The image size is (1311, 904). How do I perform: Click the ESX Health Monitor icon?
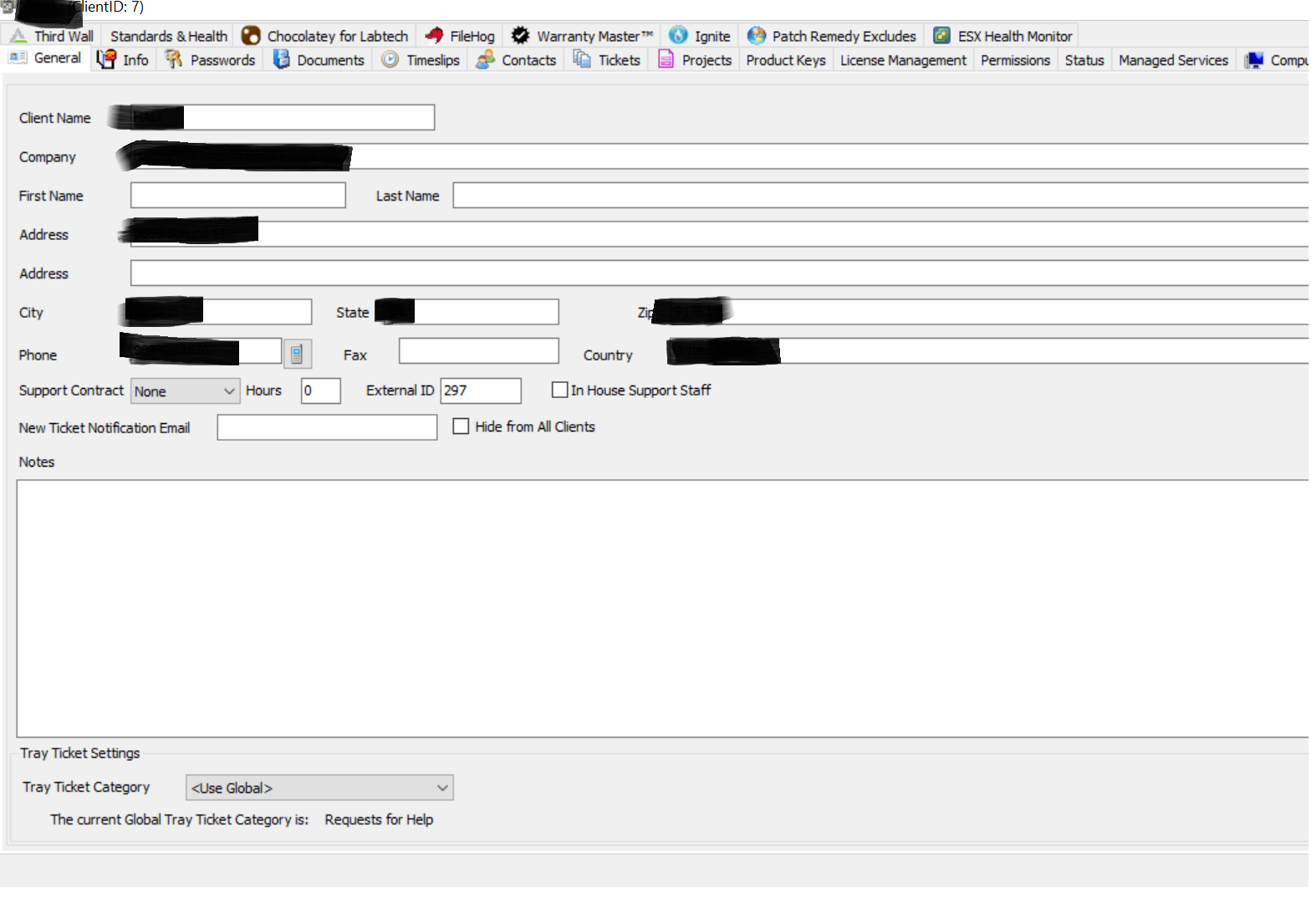pyautogui.click(x=941, y=36)
